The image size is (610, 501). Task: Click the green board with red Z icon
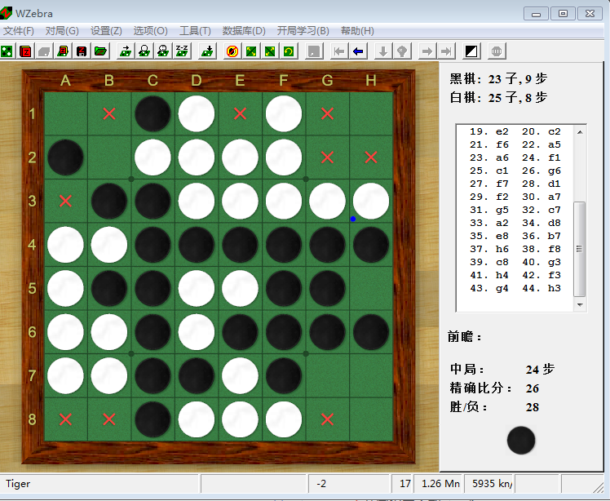(x=63, y=51)
